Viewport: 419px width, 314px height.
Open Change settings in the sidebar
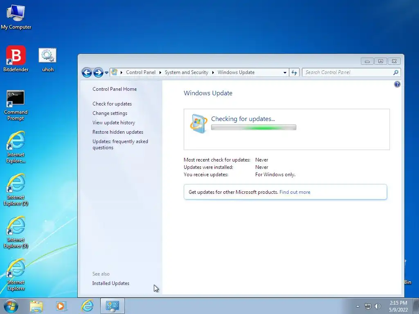pos(110,113)
